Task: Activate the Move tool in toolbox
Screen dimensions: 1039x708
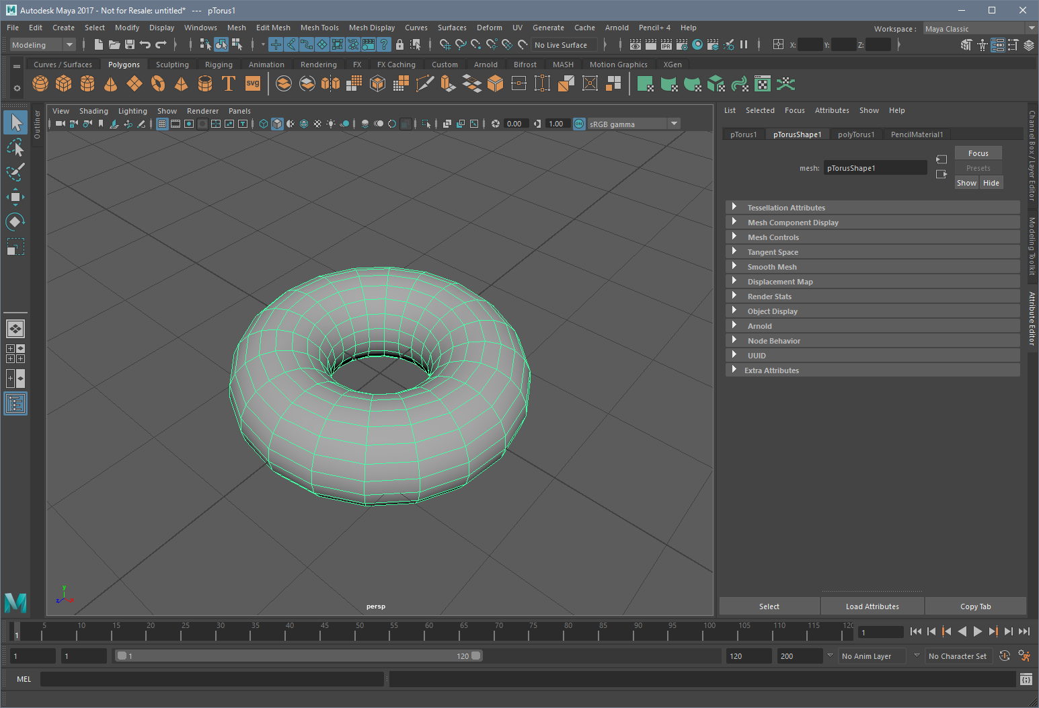Action: click(x=15, y=196)
